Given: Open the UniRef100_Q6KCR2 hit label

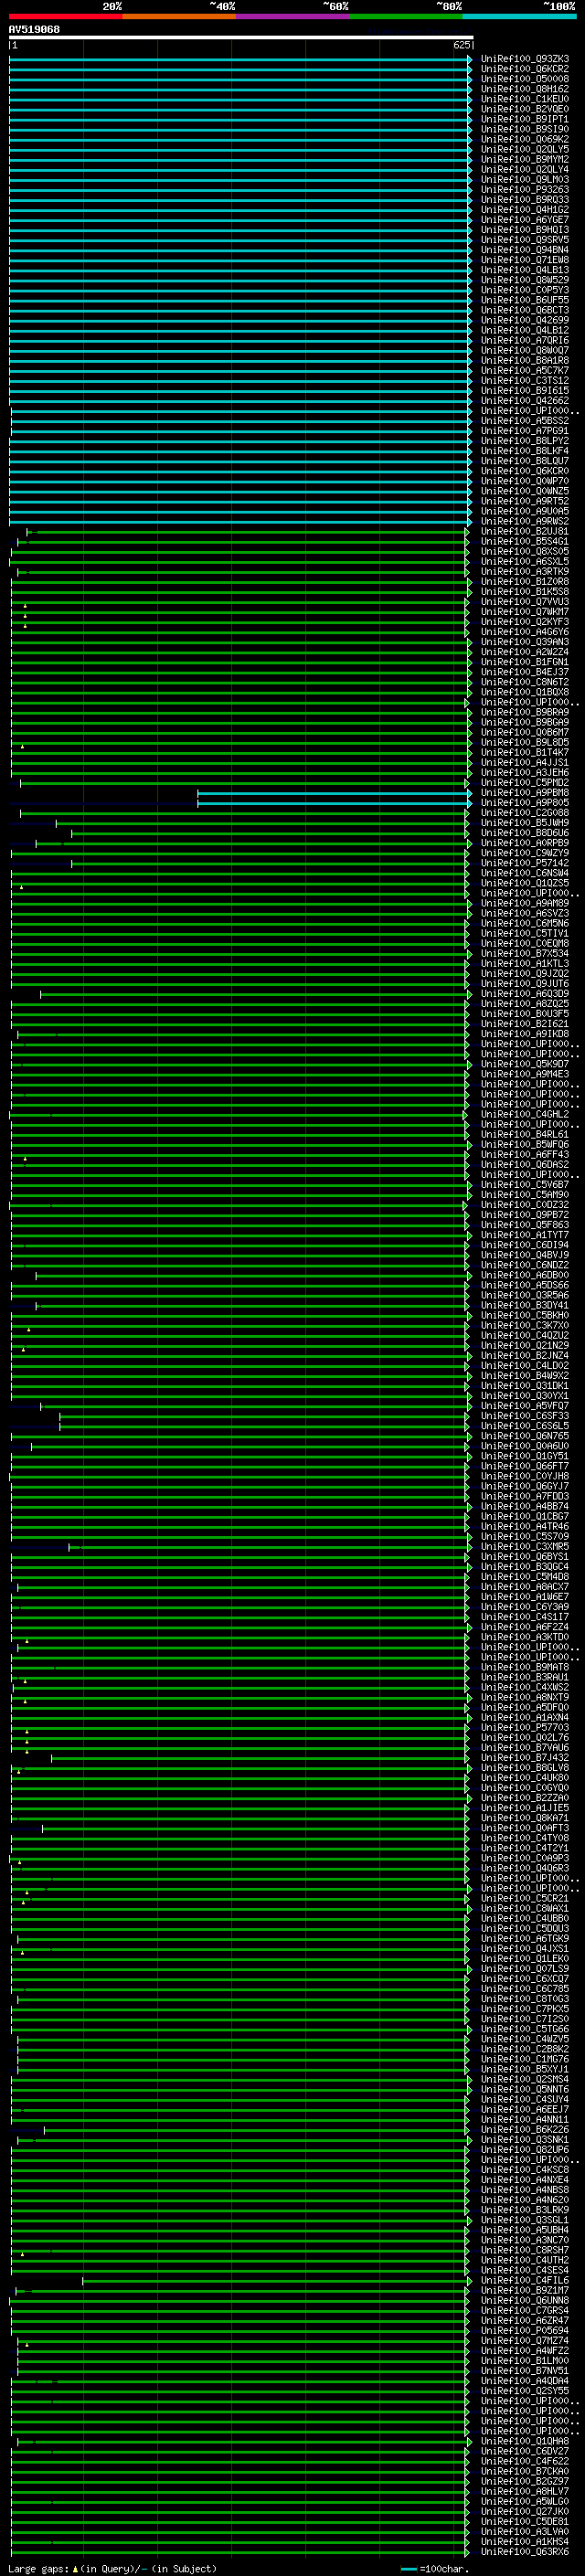Looking at the screenshot, I should [525, 69].
